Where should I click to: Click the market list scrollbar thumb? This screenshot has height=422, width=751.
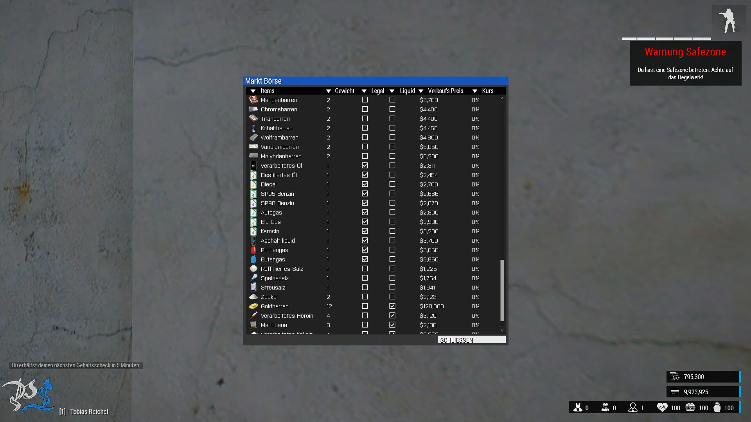click(x=502, y=290)
